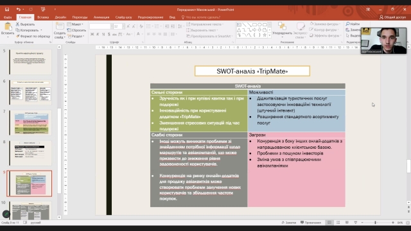This screenshot has width=411, height=231.
Task: Open Notes (Заметки) pane from status bar
Action: click(288, 223)
